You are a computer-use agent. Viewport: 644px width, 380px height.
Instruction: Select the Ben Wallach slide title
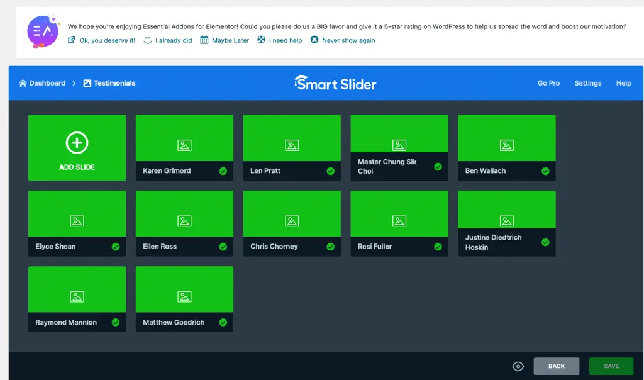click(x=486, y=171)
